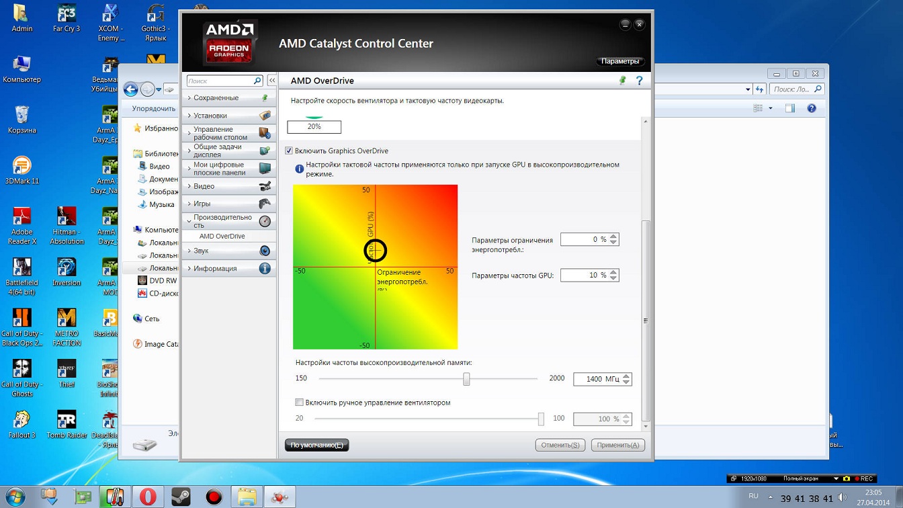Click the fan speed slider handle

pos(541,419)
